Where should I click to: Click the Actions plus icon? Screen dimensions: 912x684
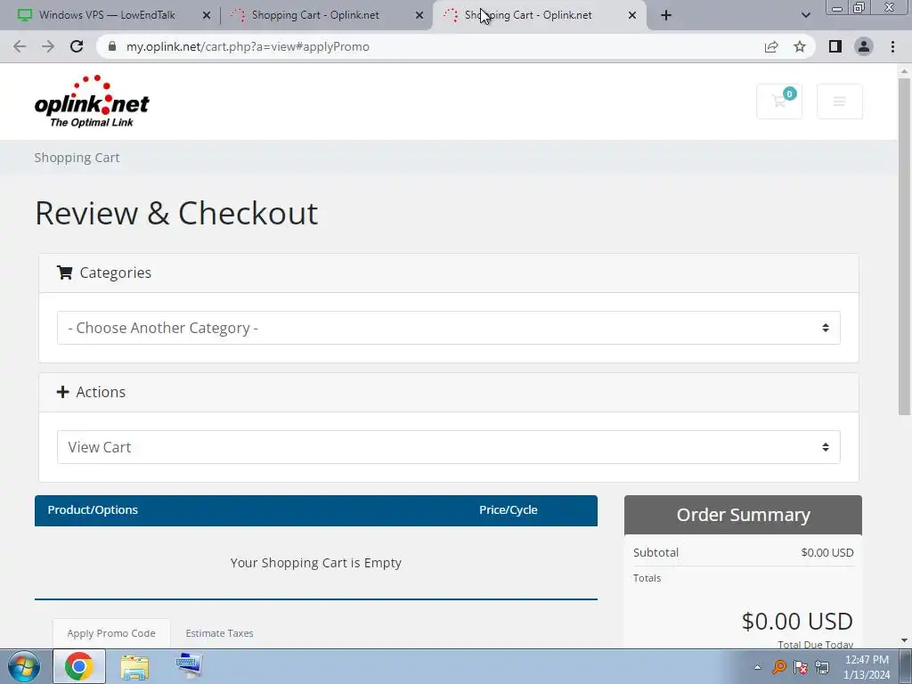click(63, 392)
